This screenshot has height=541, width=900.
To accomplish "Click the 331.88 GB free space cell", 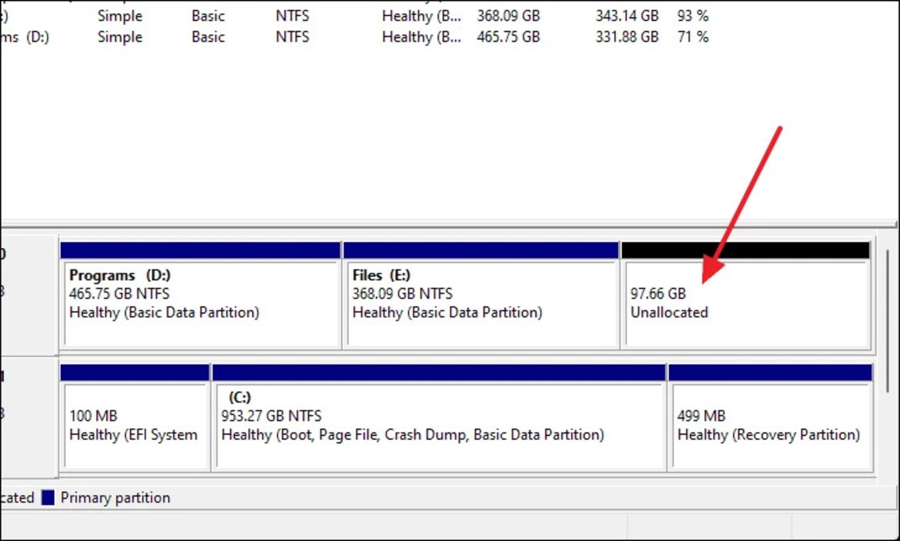I will [627, 37].
